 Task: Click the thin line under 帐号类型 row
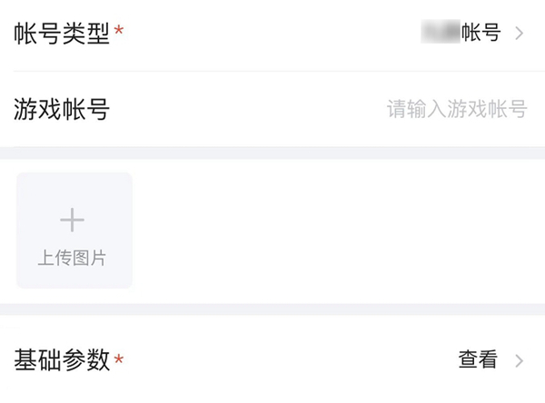point(272,71)
